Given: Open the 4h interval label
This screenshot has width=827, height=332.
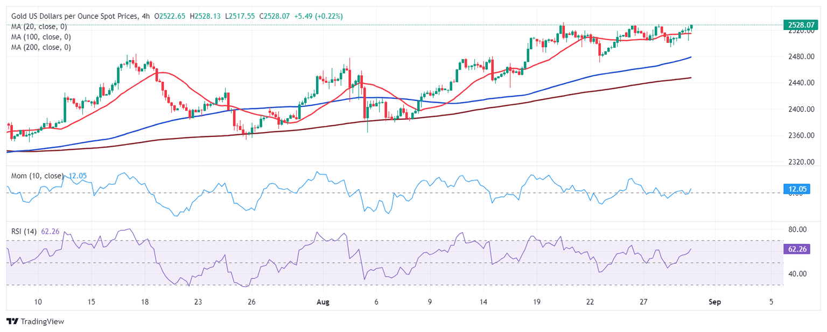Looking at the screenshot, I should (145, 17).
